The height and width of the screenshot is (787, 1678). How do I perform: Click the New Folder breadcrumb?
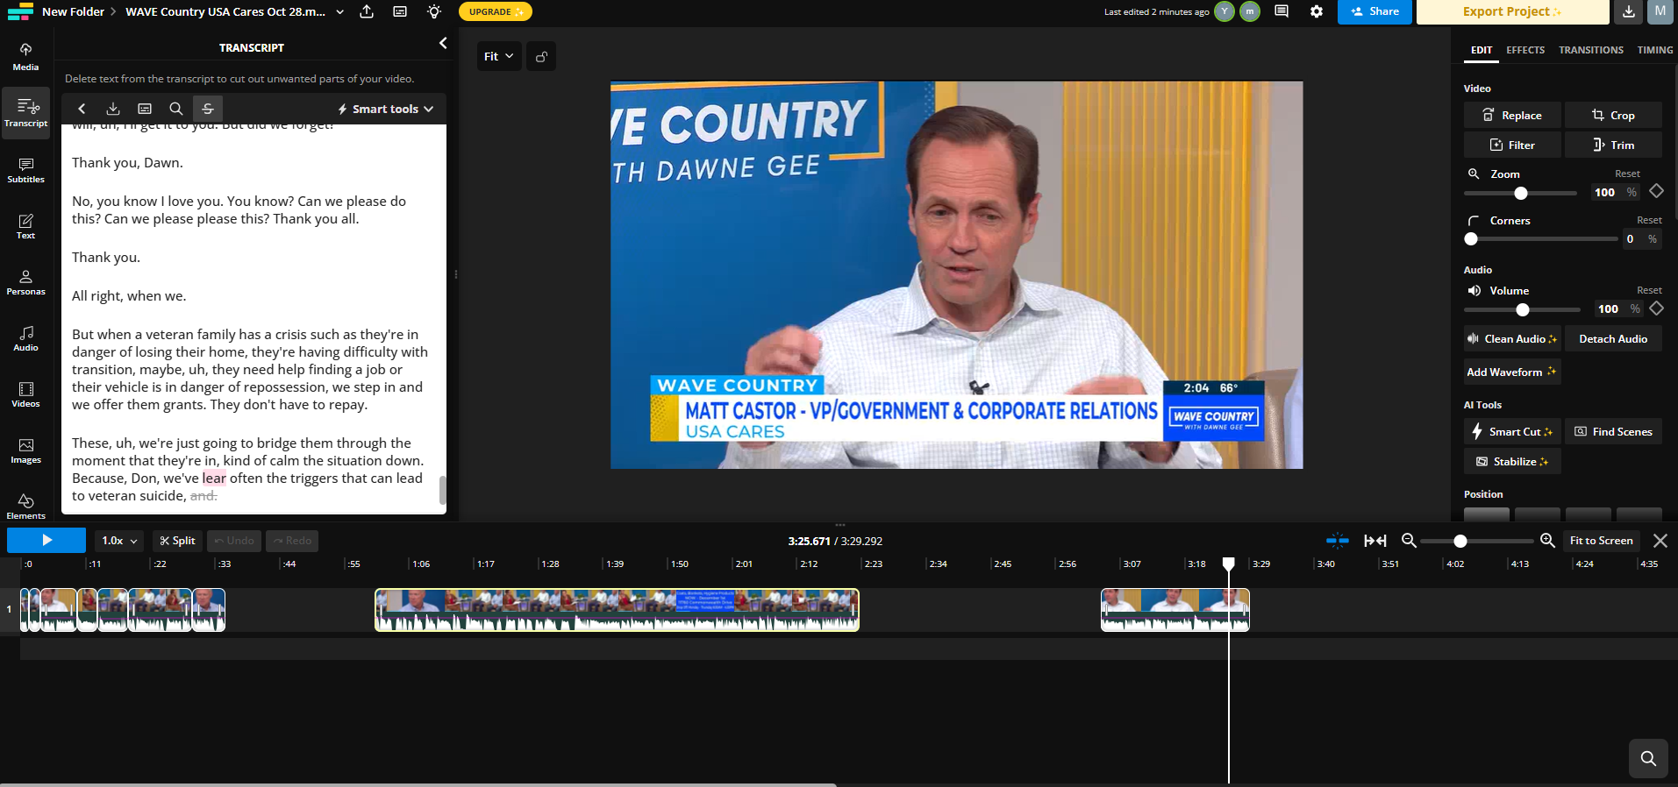tap(73, 11)
